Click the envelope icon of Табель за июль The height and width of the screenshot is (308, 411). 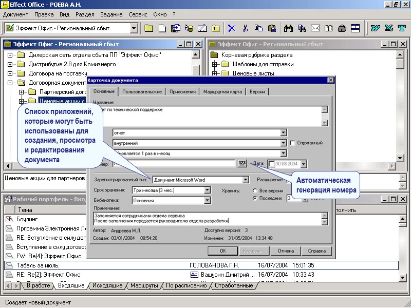pyautogui.click(x=9, y=265)
